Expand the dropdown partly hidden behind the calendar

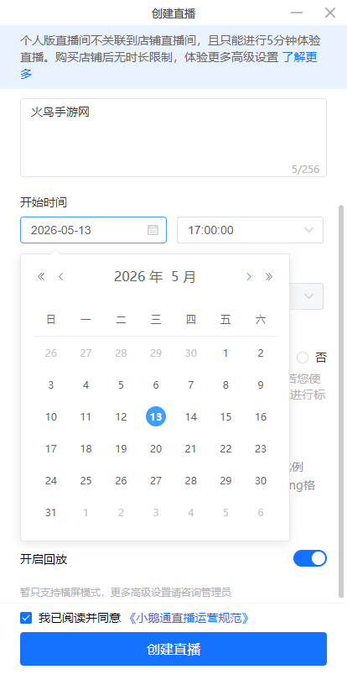pos(308,296)
